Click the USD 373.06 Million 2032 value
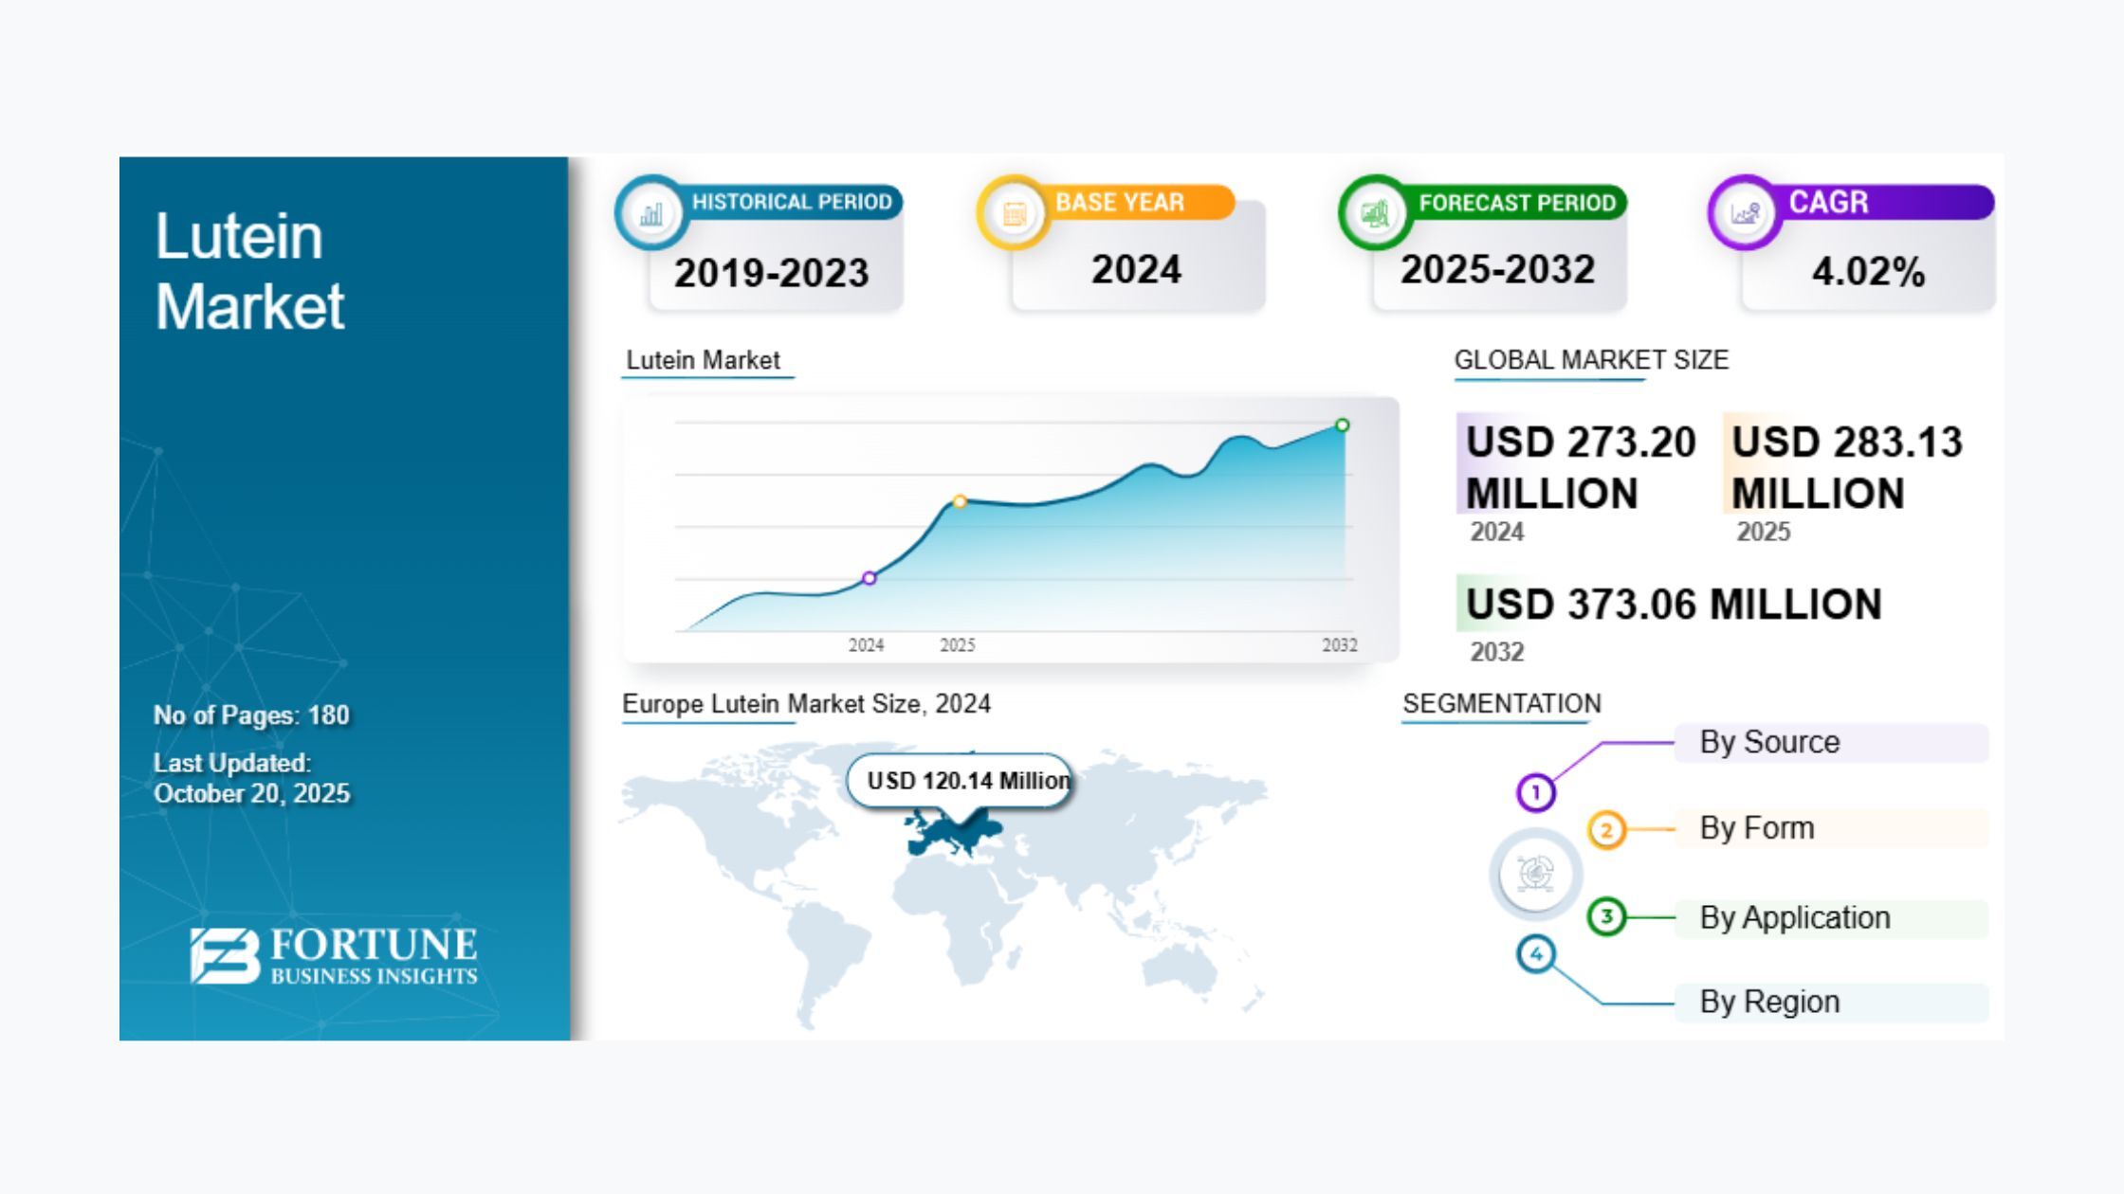2124x1194 pixels. click(1673, 605)
